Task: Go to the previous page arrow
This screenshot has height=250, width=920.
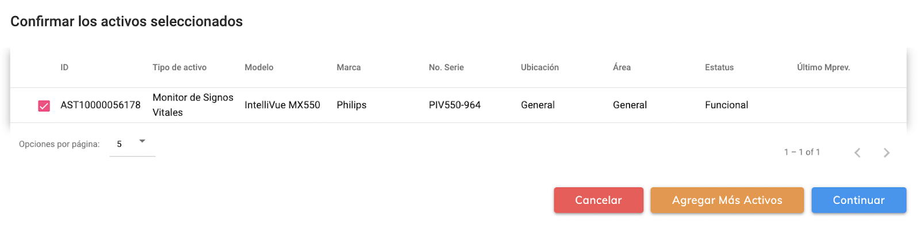Action: 857,152
